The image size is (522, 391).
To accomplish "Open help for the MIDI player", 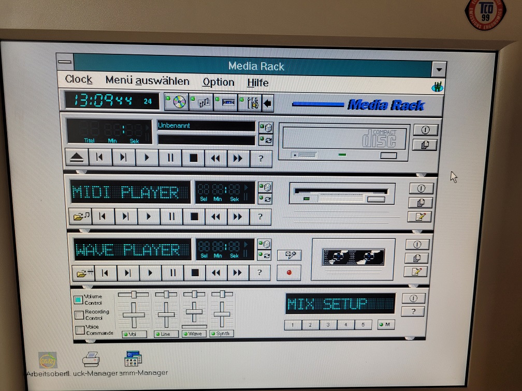I will tap(260, 217).
